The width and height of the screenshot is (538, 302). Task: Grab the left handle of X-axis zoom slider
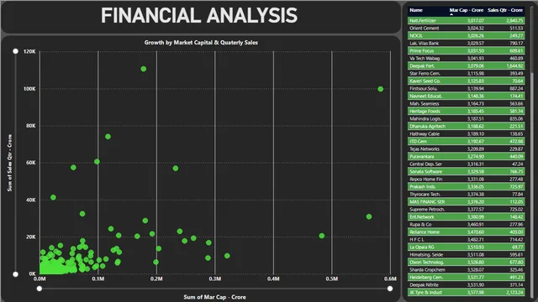[40, 289]
